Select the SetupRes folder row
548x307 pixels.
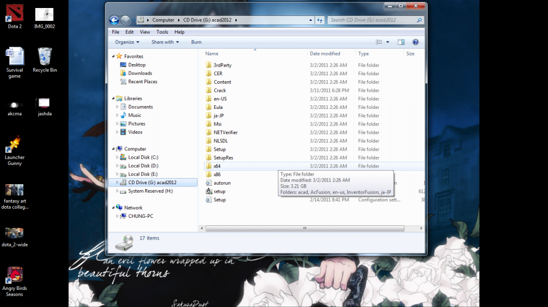[x=315, y=158]
